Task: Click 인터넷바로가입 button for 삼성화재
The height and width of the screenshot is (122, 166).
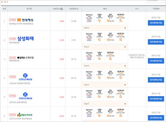Action: pyautogui.click(x=156, y=42)
